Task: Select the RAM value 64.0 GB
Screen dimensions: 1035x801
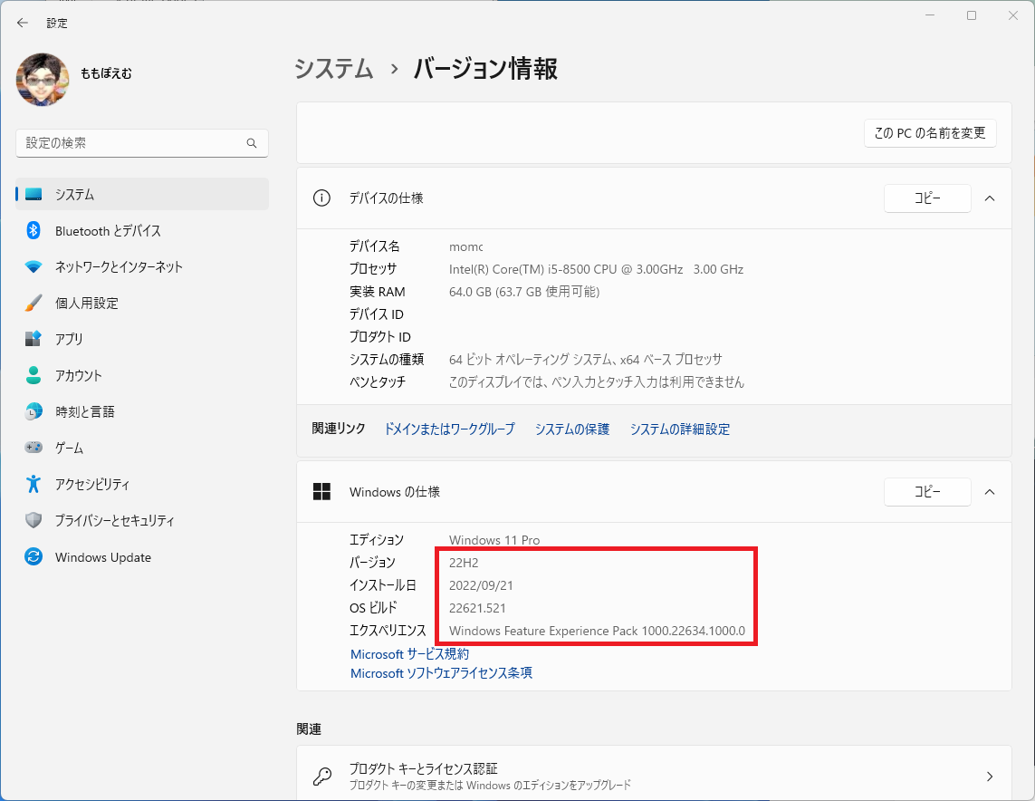Action: pos(524,292)
